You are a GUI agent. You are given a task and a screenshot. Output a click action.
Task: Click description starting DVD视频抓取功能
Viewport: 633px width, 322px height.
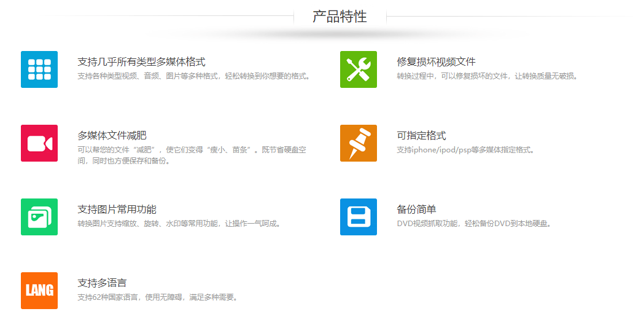[474, 224]
